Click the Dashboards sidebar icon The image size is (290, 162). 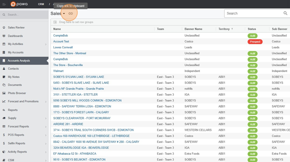(x=4, y=36)
